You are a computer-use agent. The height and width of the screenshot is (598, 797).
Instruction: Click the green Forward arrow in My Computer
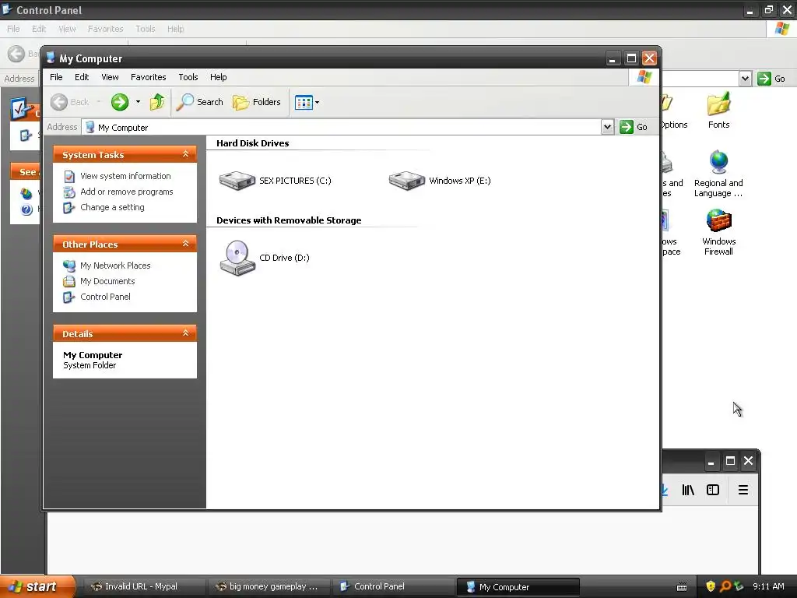(x=120, y=102)
